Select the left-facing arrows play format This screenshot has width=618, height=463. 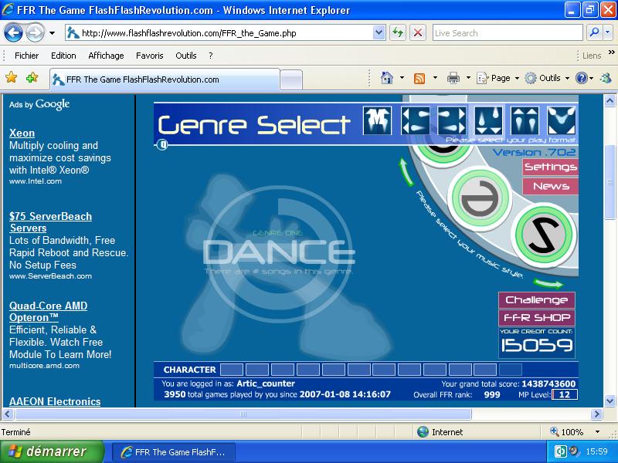click(x=415, y=120)
